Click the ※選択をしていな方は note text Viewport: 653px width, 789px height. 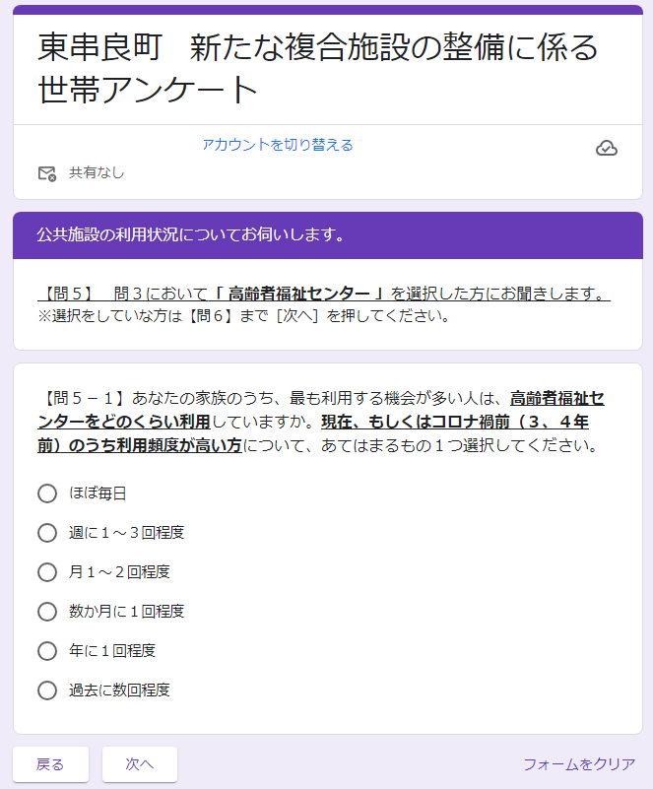pos(243,316)
